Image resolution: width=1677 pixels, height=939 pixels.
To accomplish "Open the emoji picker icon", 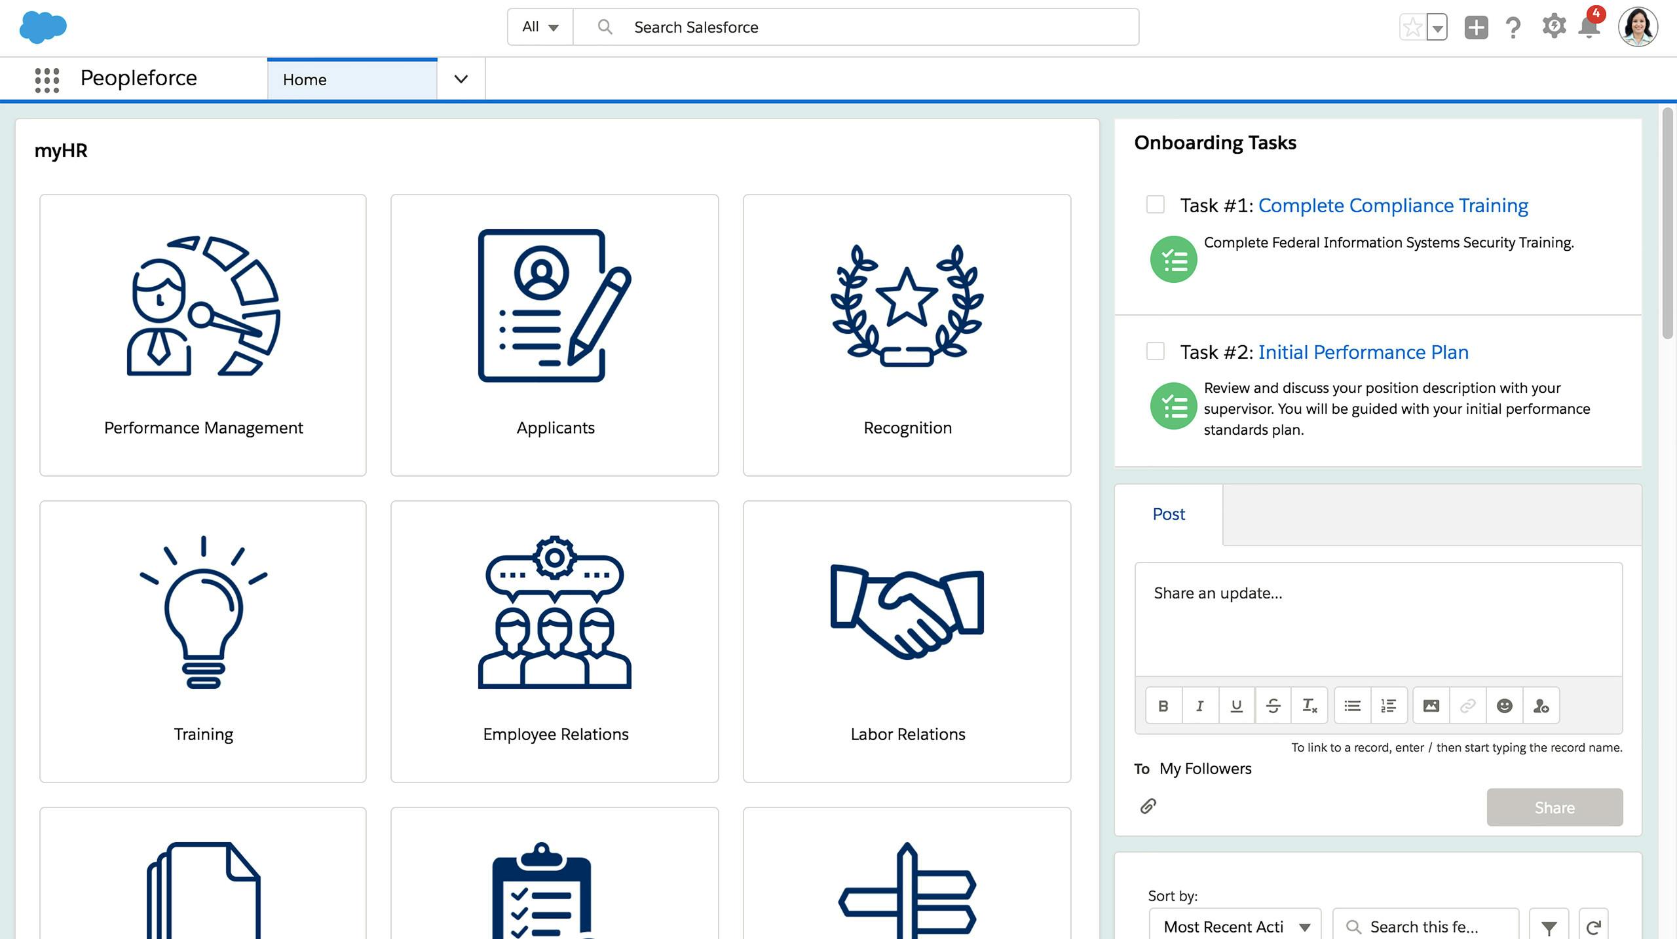I will pyautogui.click(x=1505, y=706).
